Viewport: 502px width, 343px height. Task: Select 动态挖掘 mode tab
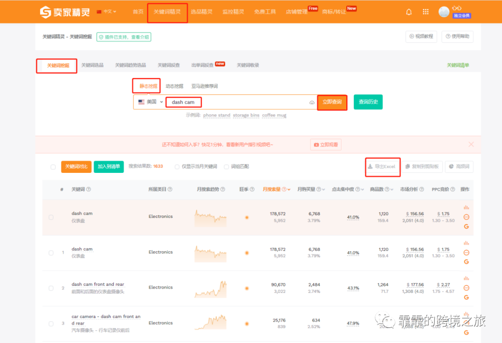click(x=174, y=86)
